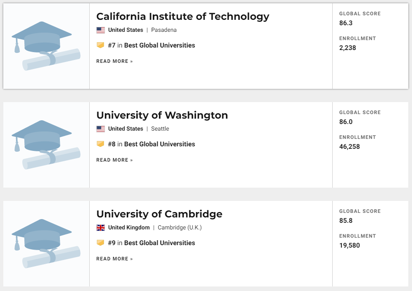Image resolution: width=412 pixels, height=291 pixels.
Task: Click US flag beside Pasadena
Action: [100, 30]
